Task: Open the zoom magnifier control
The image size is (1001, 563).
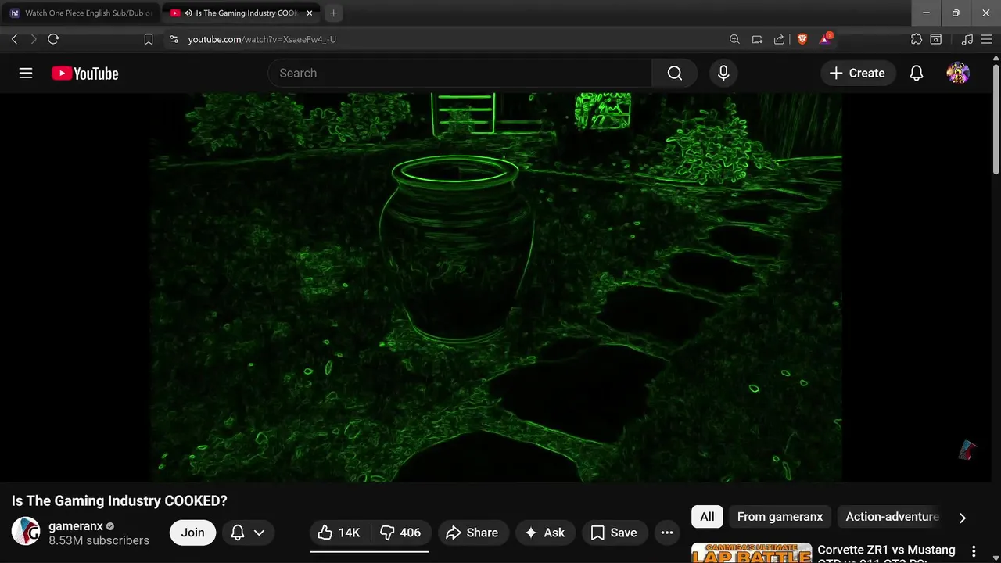Action: click(734, 39)
